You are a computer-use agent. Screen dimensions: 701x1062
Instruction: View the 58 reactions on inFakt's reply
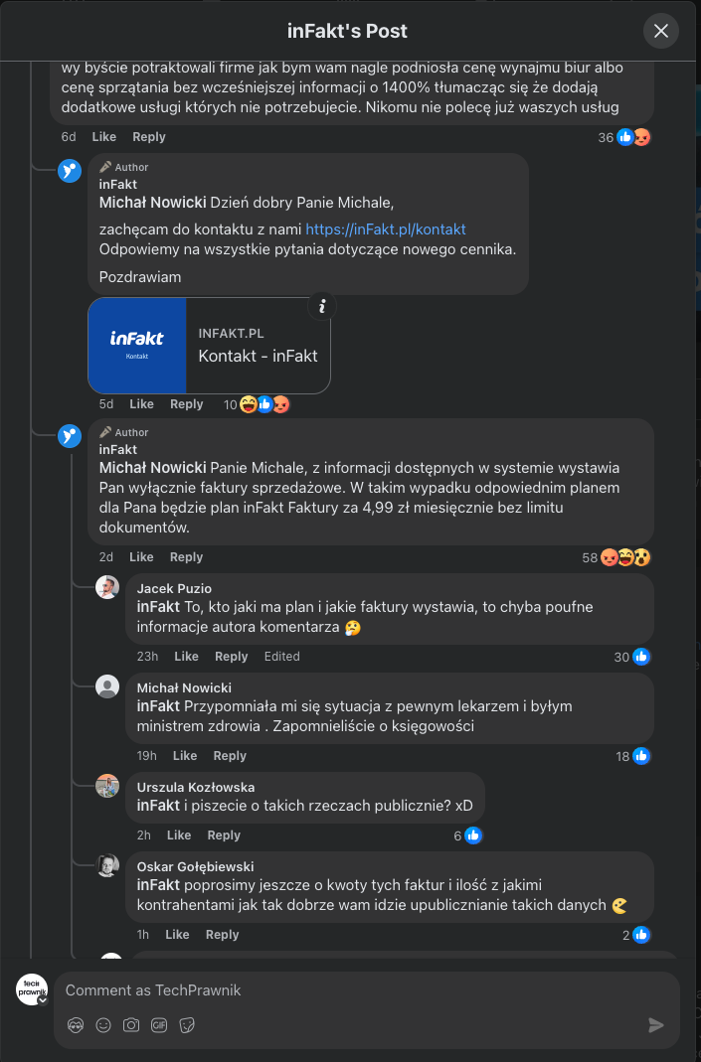(x=616, y=557)
